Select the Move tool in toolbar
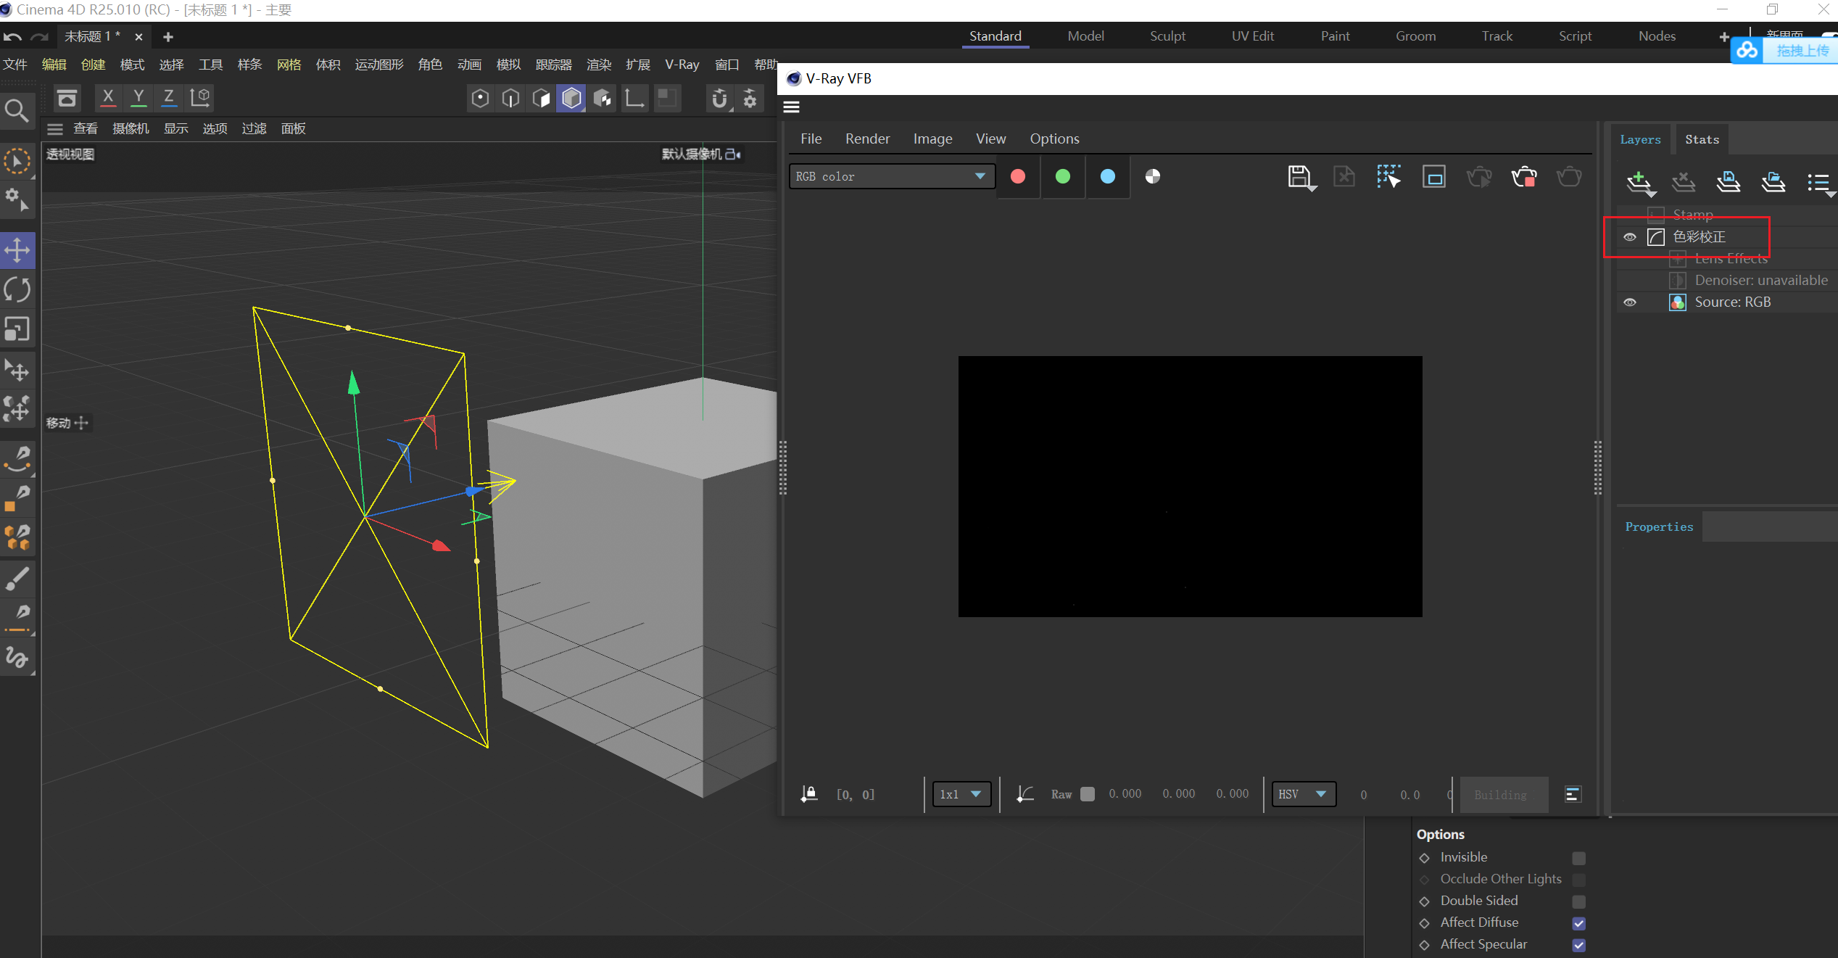 (x=17, y=249)
